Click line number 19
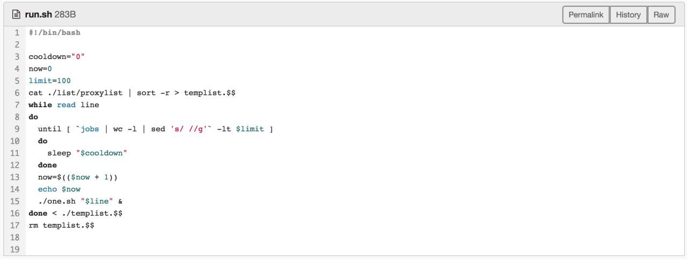The width and height of the screenshot is (687, 259). (15, 249)
